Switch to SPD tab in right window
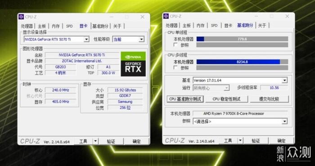The image size is (315, 166). click(x=214, y=26)
